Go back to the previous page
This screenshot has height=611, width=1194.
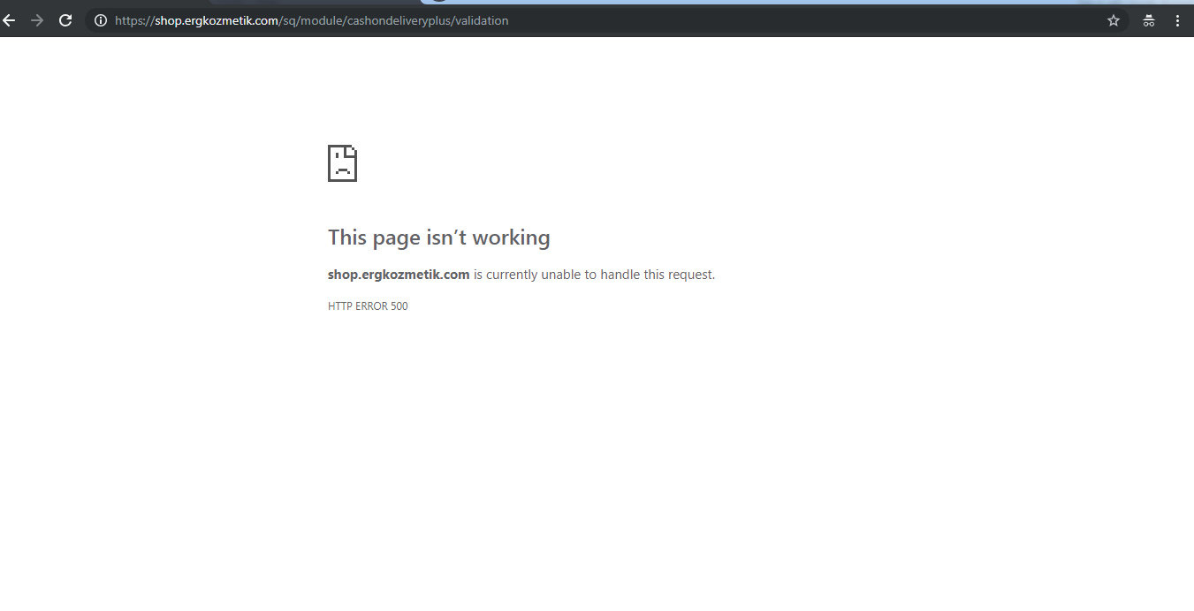pos(9,20)
